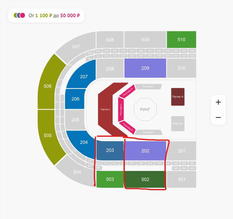Click the РИНГ octagon
This screenshot has width=233, height=219.
(145, 109)
